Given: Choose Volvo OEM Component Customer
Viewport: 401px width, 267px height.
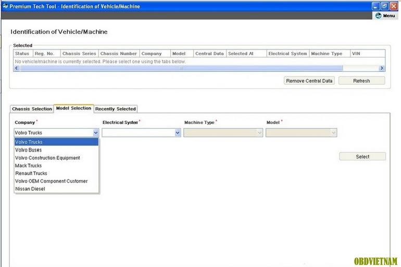Looking at the screenshot, I should 56,181.
